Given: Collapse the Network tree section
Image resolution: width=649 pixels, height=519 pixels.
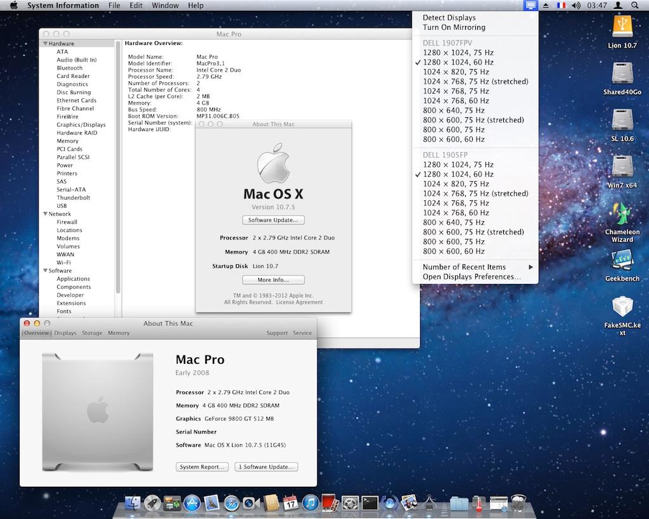Looking at the screenshot, I should click(46, 214).
